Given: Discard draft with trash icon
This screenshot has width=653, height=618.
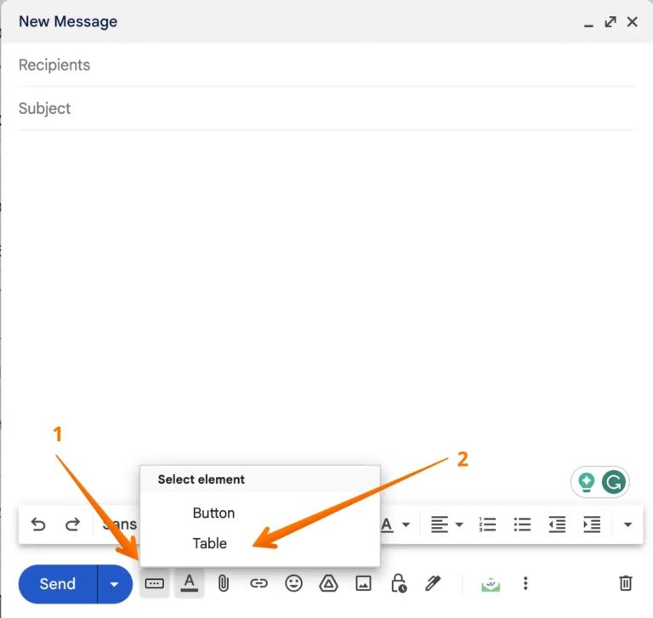Looking at the screenshot, I should (626, 583).
